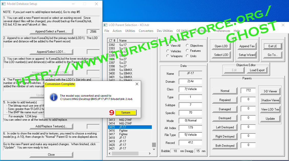The image size is (289, 161).
Task: Select list row 3399 Su-30MKK
Action: click(130, 70)
